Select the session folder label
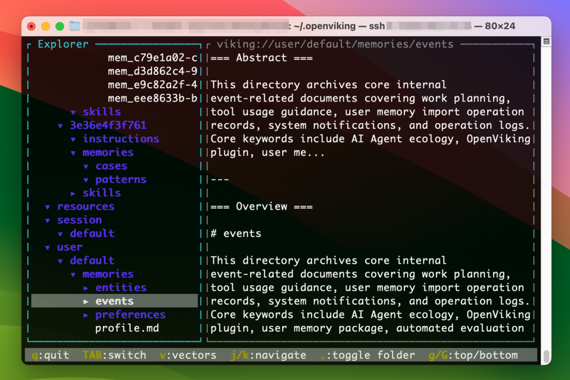The image size is (570, 380). [79, 220]
